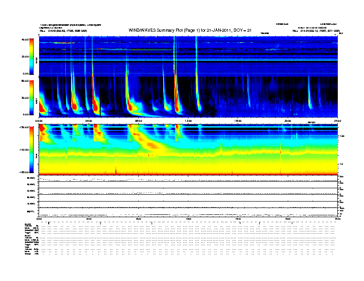Click the rotated TNR label beside third spectrogram
Viewport: 364px width, 281px height.
pos(36,157)
